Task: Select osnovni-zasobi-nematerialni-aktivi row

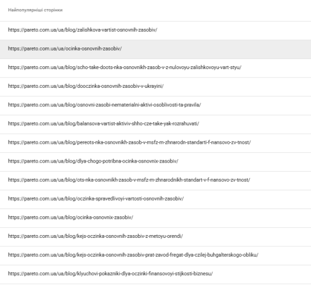Action: (155, 105)
